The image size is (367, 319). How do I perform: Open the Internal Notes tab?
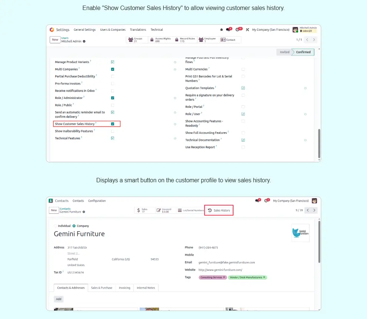pos(146,288)
